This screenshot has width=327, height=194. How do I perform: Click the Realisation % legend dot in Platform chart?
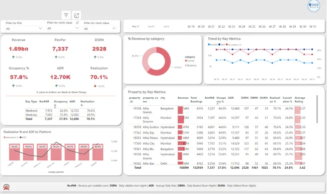tap(5, 138)
